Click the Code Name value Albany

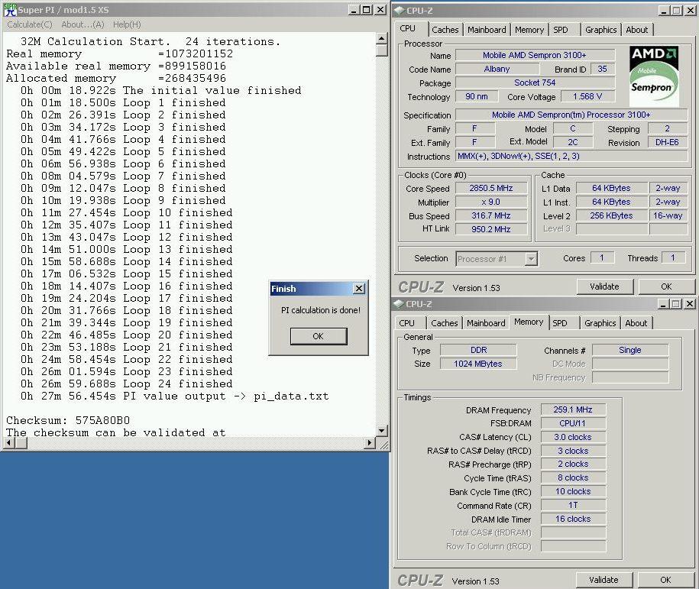pyautogui.click(x=497, y=69)
